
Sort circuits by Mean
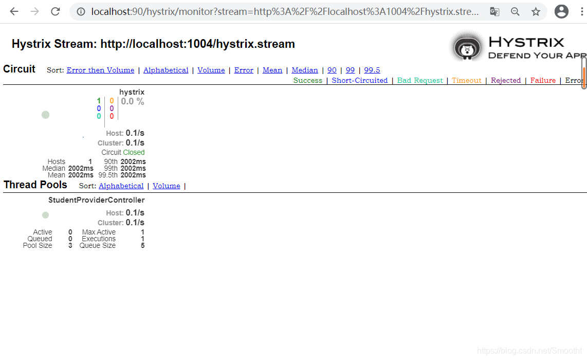[x=272, y=70]
